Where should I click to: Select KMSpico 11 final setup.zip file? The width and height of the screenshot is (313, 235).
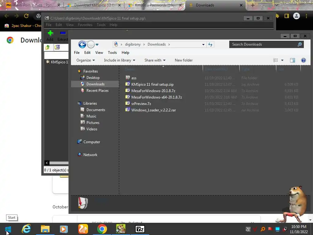click(x=152, y=84)
